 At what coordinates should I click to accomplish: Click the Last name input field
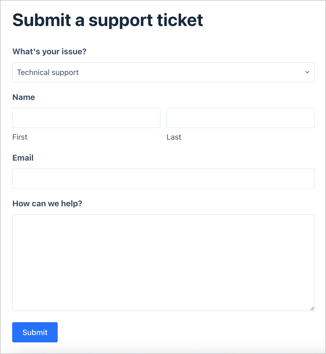pos(240,118)
